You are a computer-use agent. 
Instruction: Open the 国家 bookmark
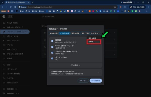[49, 11]
